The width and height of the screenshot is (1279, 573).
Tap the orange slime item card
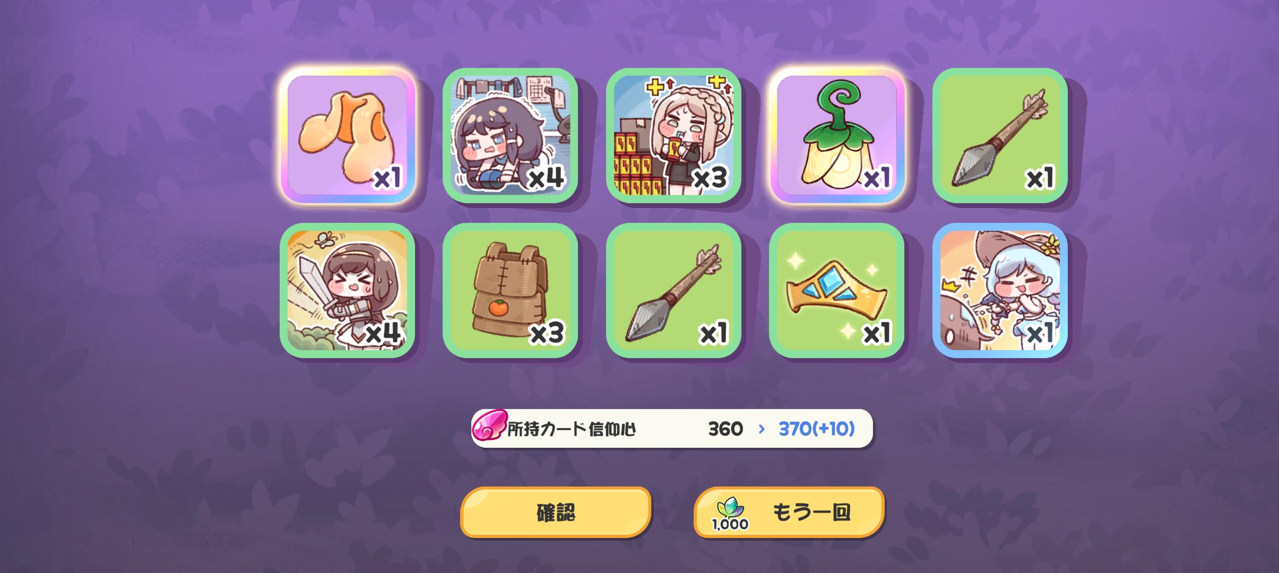pyautogui.click(x=348, y=135)
